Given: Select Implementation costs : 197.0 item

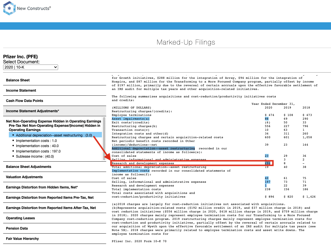Looking at the screenshot, I should (x=38, y=151).
